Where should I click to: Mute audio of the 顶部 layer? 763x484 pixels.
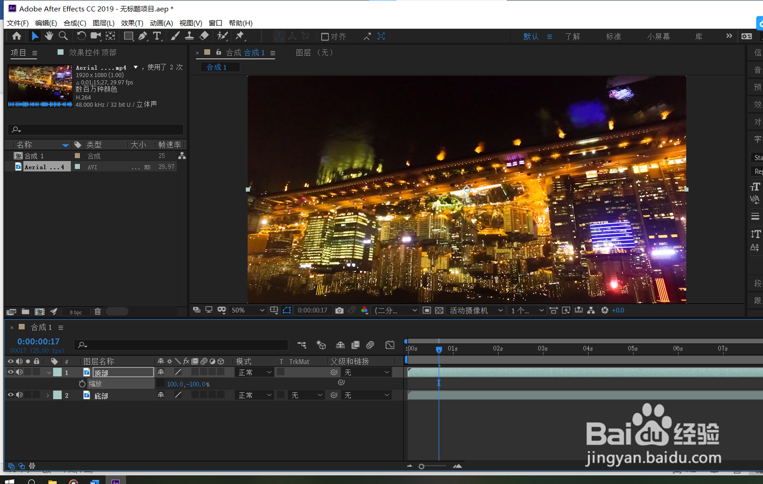(x=19, y=372)
